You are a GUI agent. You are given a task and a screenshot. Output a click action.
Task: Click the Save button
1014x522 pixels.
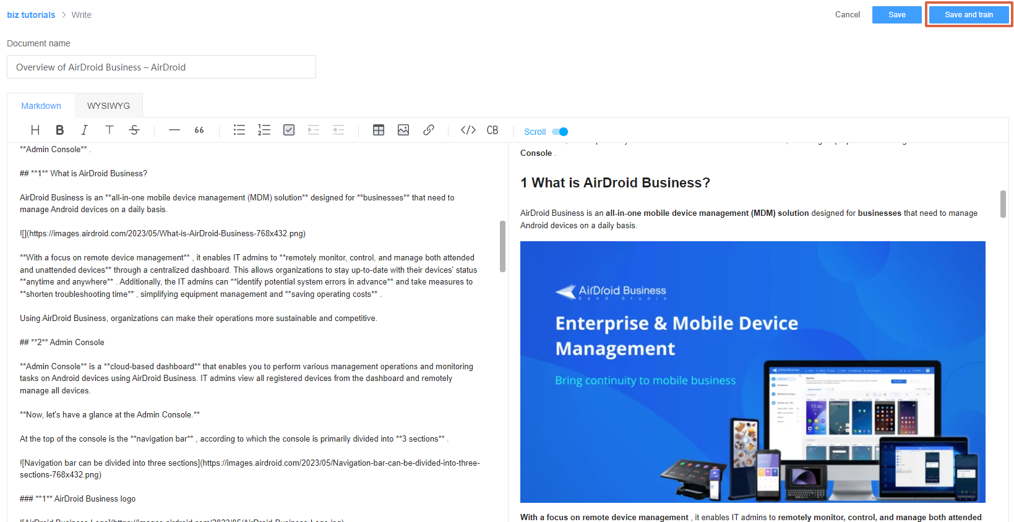point(897,15)
